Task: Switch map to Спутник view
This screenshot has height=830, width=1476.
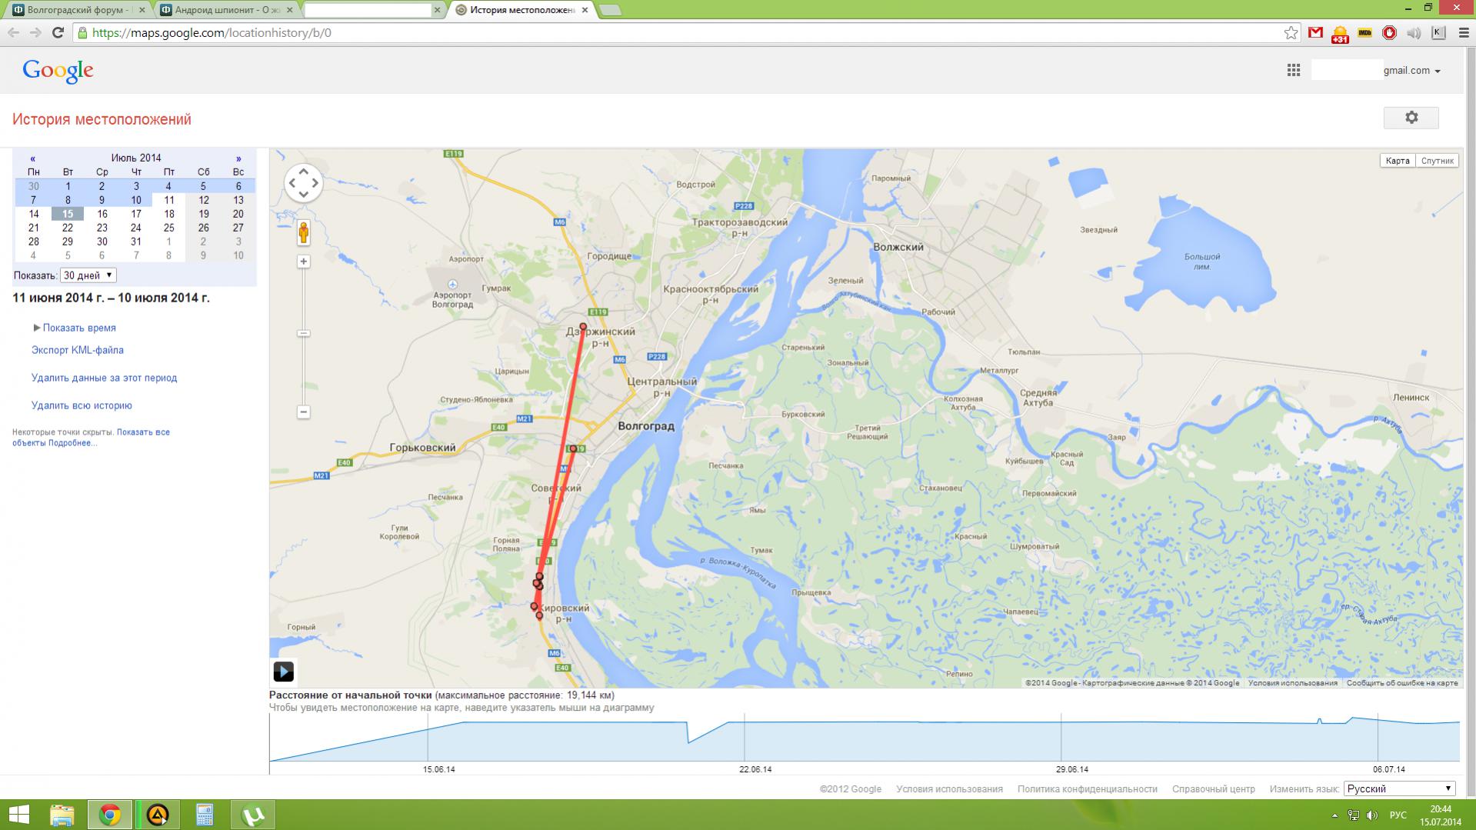Action: (1437, 161)
